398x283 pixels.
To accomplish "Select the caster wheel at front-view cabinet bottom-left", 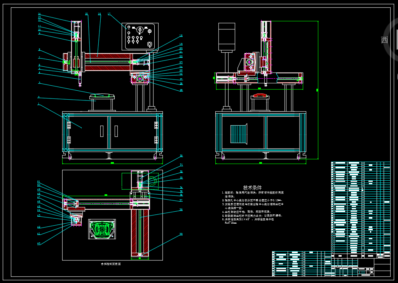I will click(x=70, y=157).
